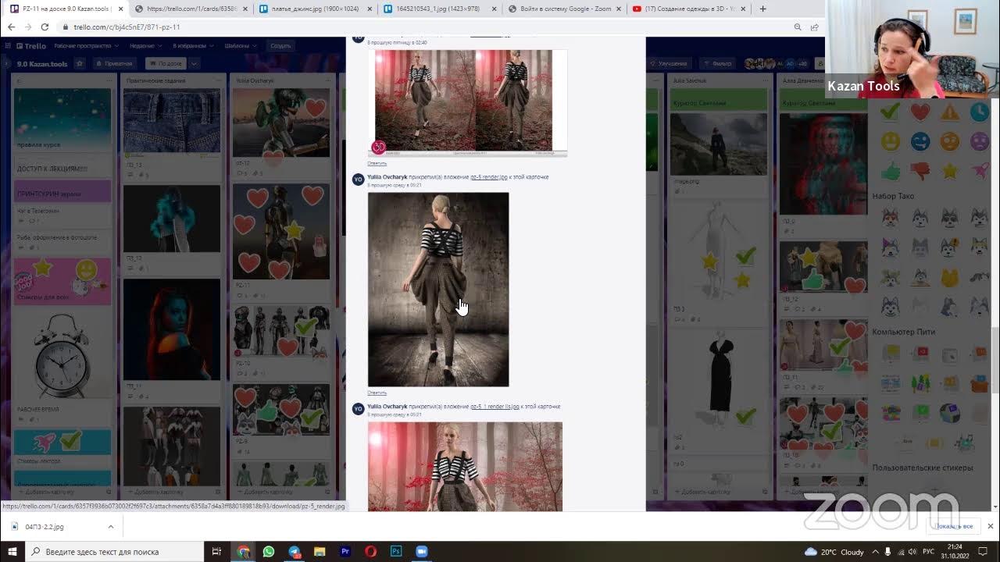This screenshot has width=1000, height=562.
Task: Click the По доске view button
Action: click(165, 63)
